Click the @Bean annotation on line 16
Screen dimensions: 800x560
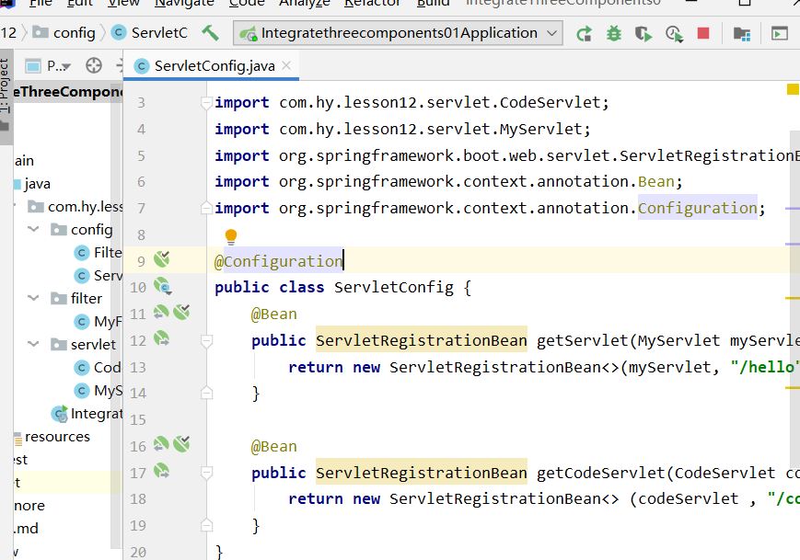pos(274,446)
